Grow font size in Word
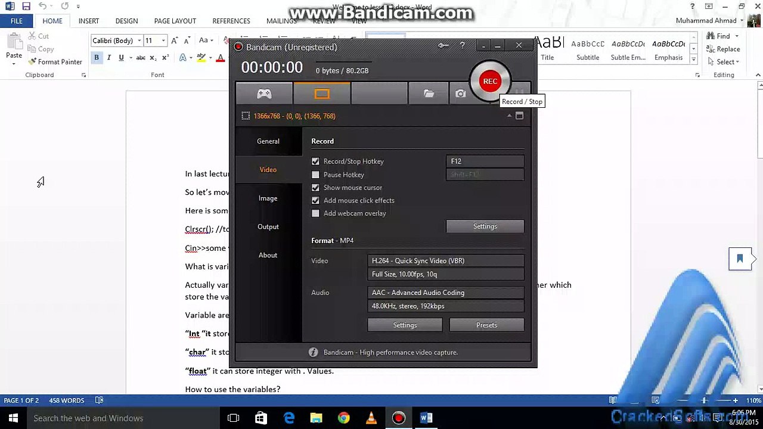This screenshot has width=763, height=429. [175, 41]
